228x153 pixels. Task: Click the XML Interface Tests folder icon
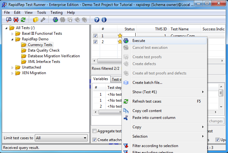point(24,62)
